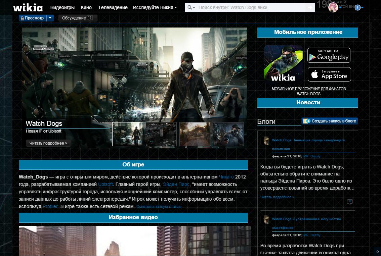Click the App Store download badge

(x=329, y=74)
